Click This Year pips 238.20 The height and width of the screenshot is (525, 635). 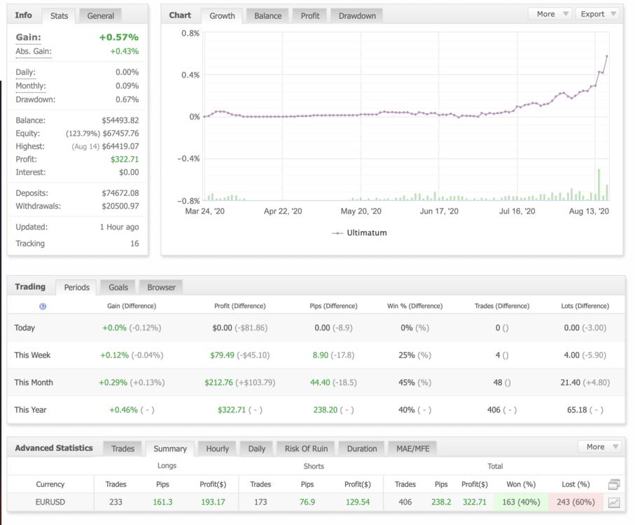(325, 410)
